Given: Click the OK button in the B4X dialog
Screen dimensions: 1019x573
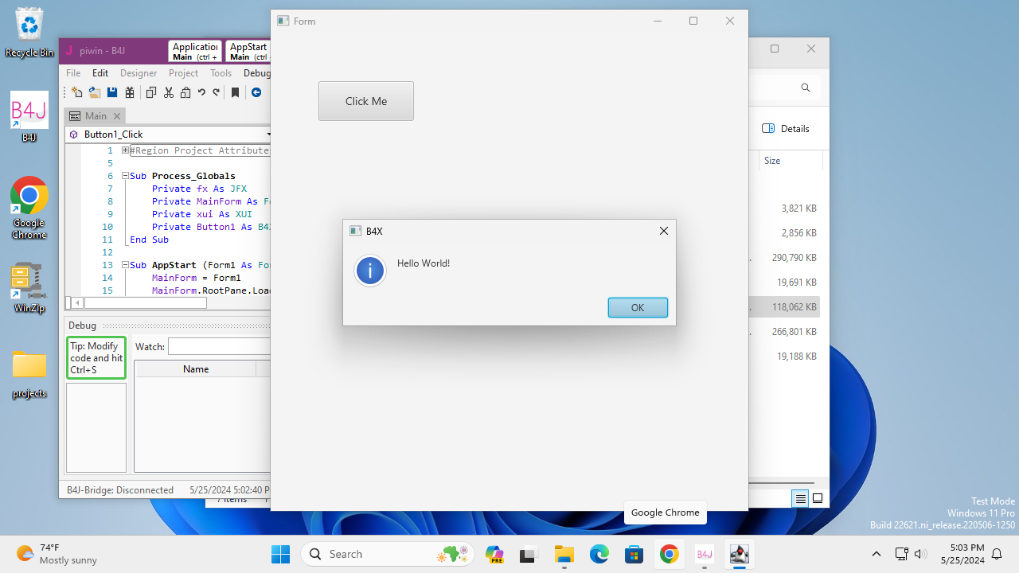Looking at the screenshot, I should pos(638,307).
